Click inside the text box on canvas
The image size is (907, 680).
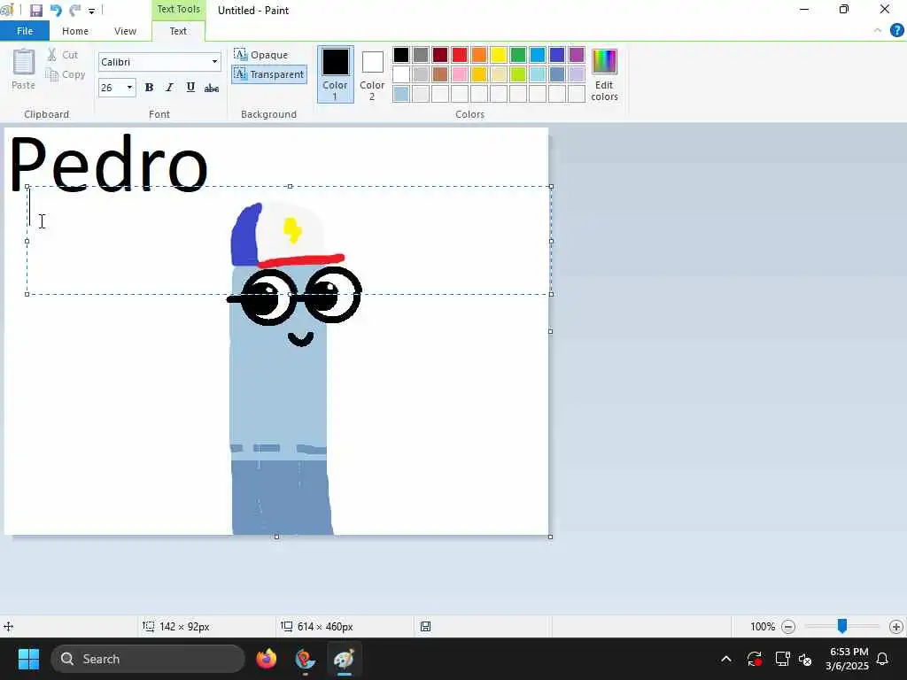click(290, 240)
